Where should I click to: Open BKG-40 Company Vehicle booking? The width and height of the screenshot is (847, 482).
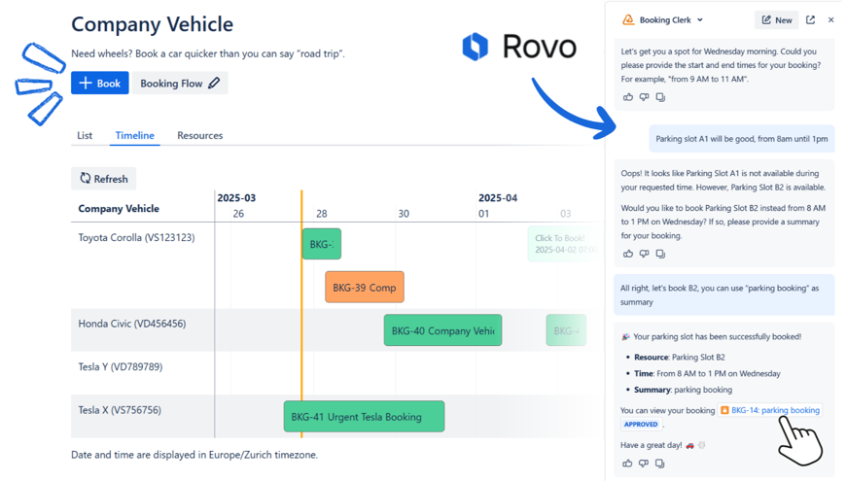click(442, 330)
